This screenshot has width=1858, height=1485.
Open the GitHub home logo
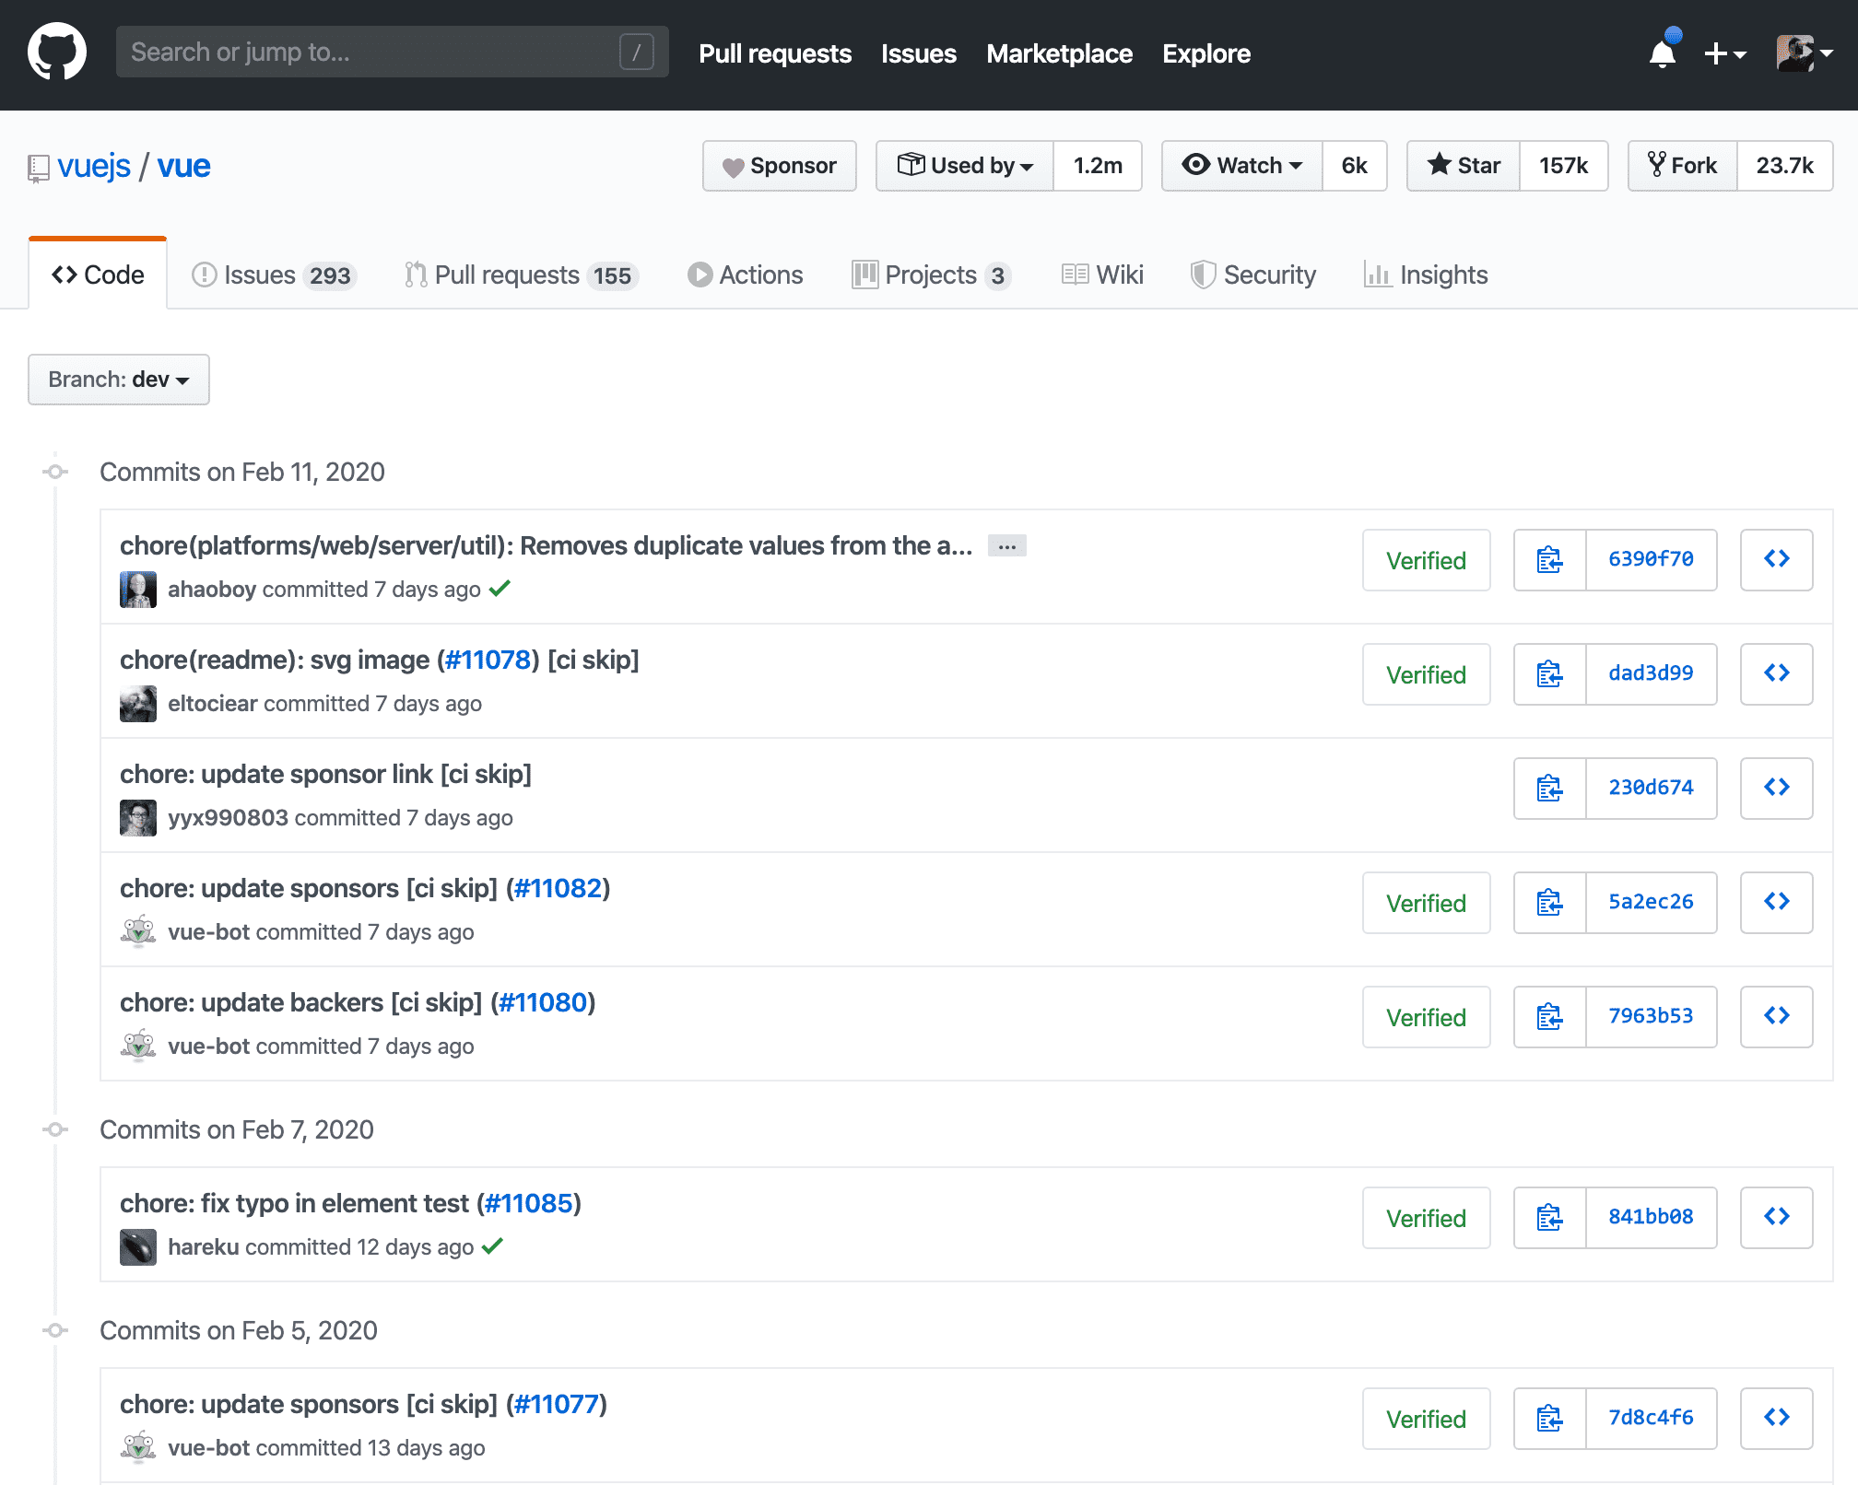click(x=57, y=53)
